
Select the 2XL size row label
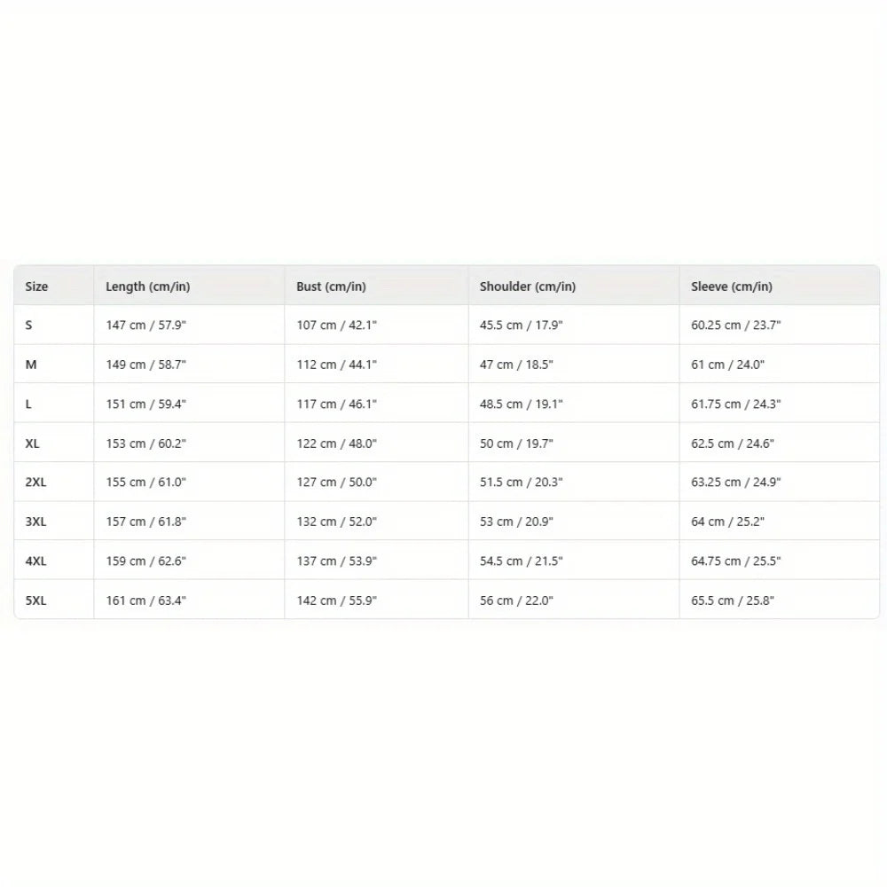(36, 483)
